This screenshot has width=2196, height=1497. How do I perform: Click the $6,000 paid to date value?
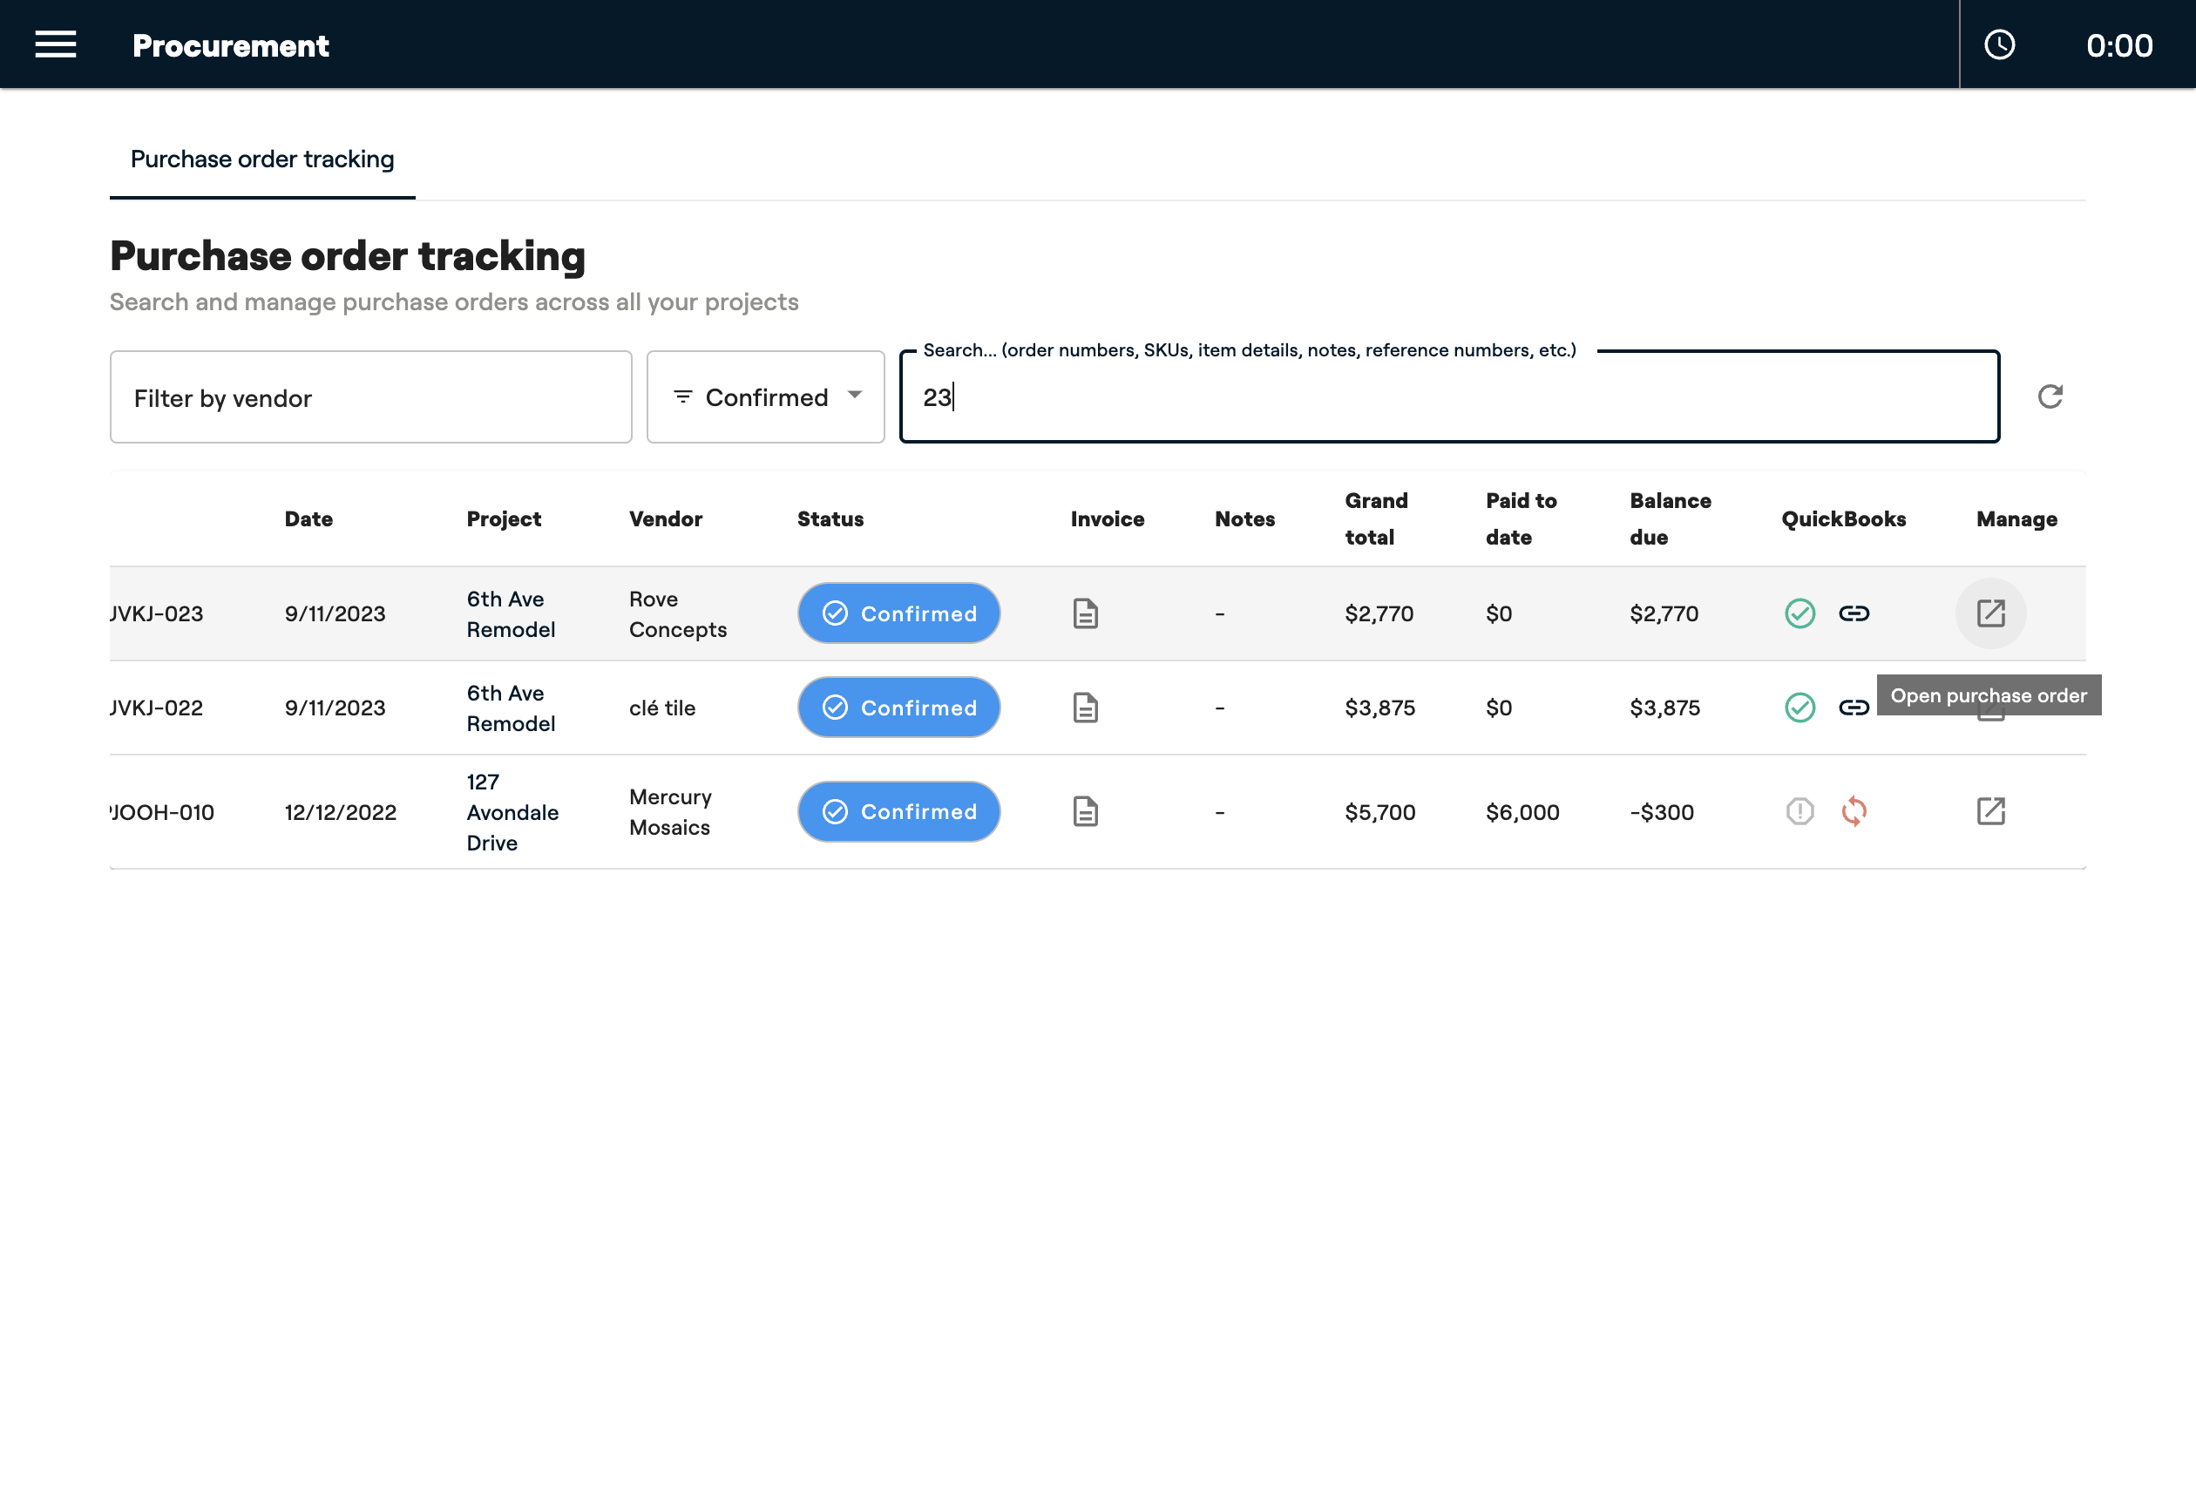[x=1523, y=812]
